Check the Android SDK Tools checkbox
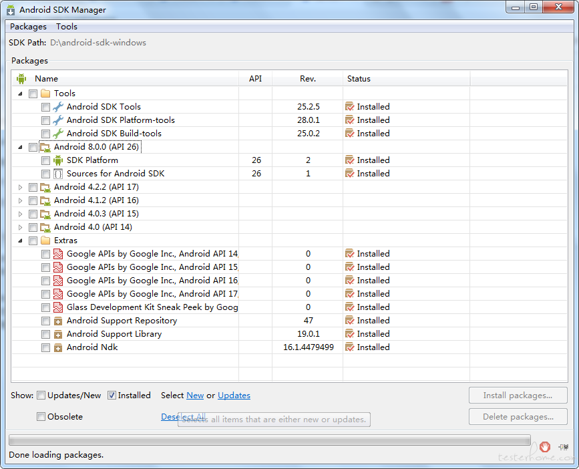The height and width of the screenshot is (469, 579). [x=45, y=107]
